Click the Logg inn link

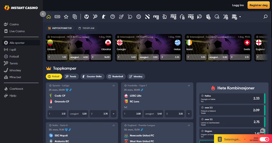(238, 5)
